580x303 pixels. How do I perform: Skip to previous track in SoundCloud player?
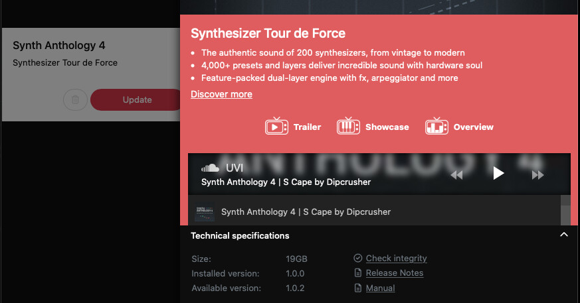point(456,175)
